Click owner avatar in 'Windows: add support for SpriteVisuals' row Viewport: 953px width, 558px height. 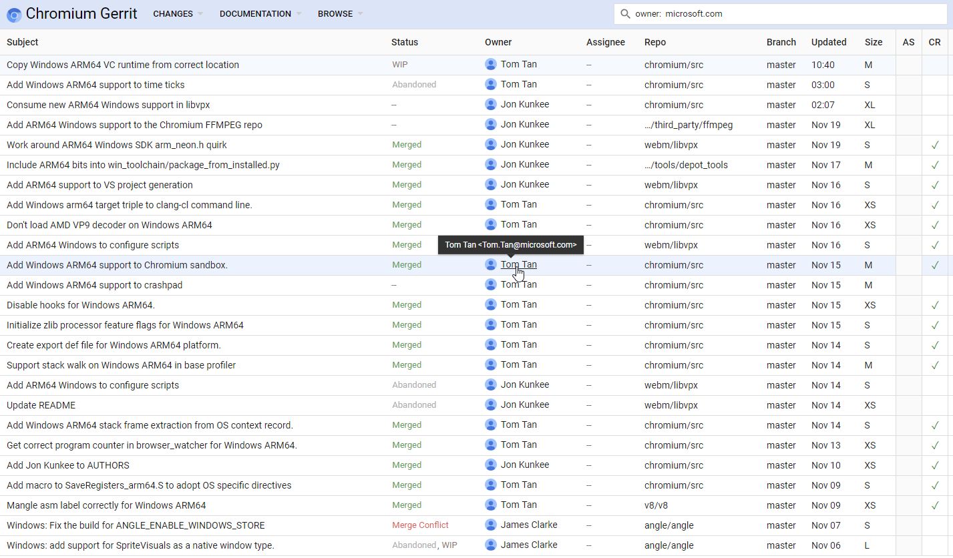(491, 545)
